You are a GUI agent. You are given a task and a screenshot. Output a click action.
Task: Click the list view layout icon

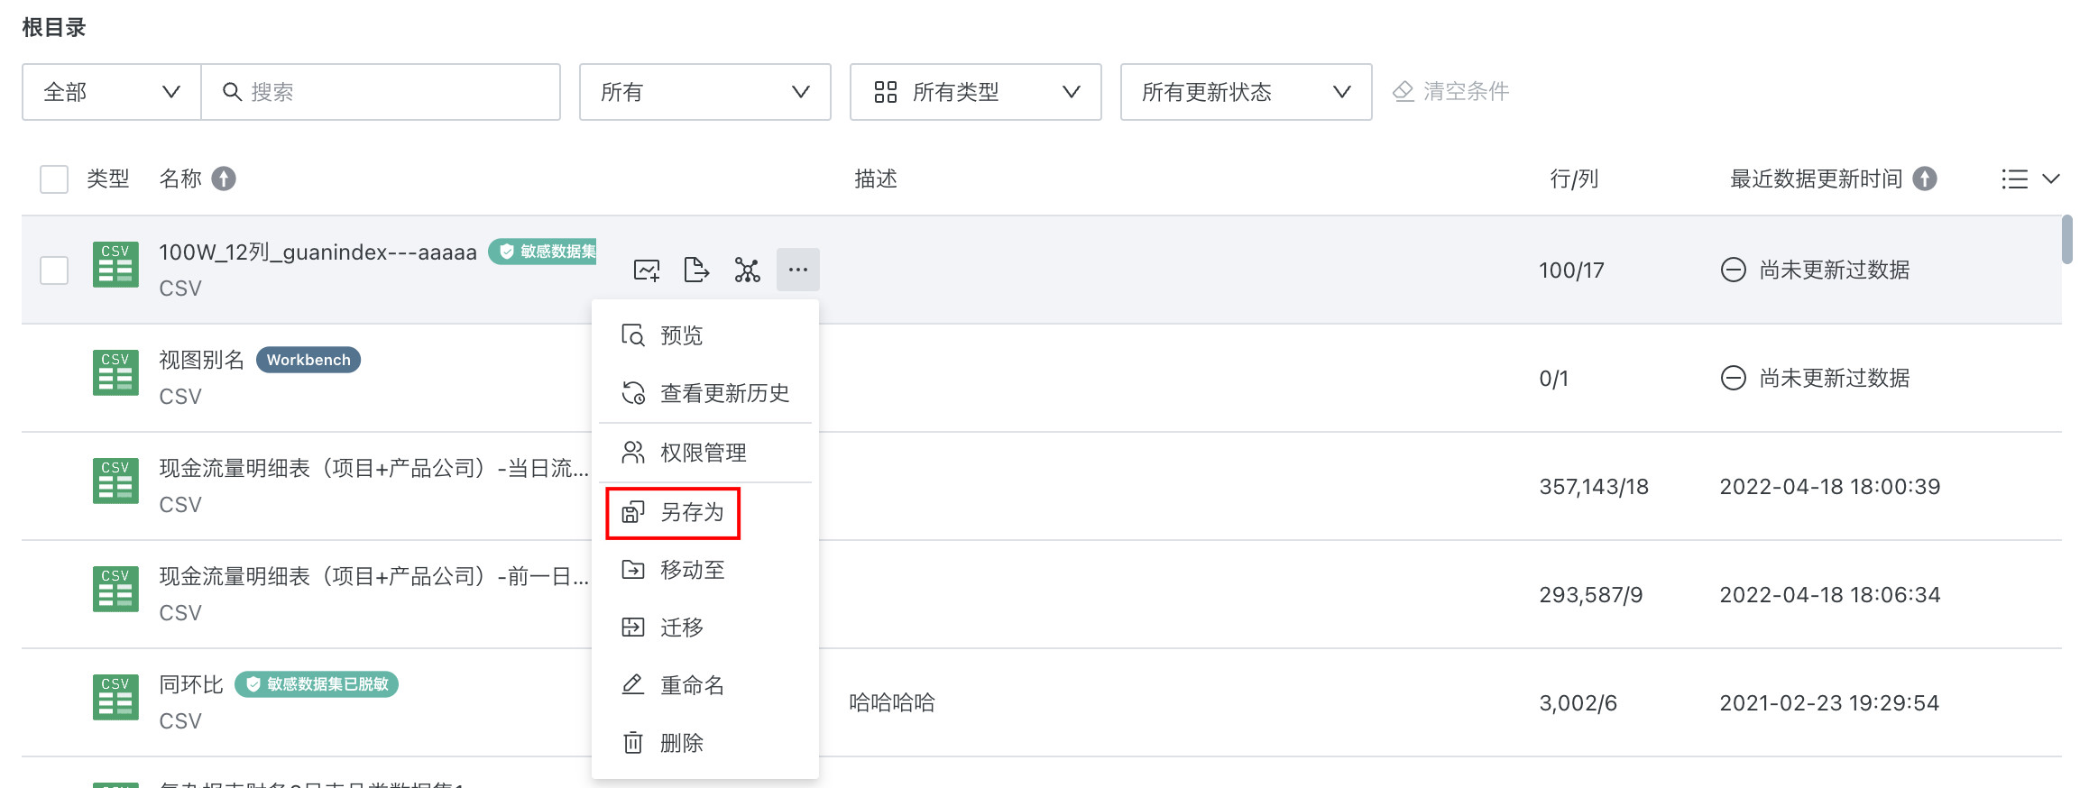click(2015, 179)
